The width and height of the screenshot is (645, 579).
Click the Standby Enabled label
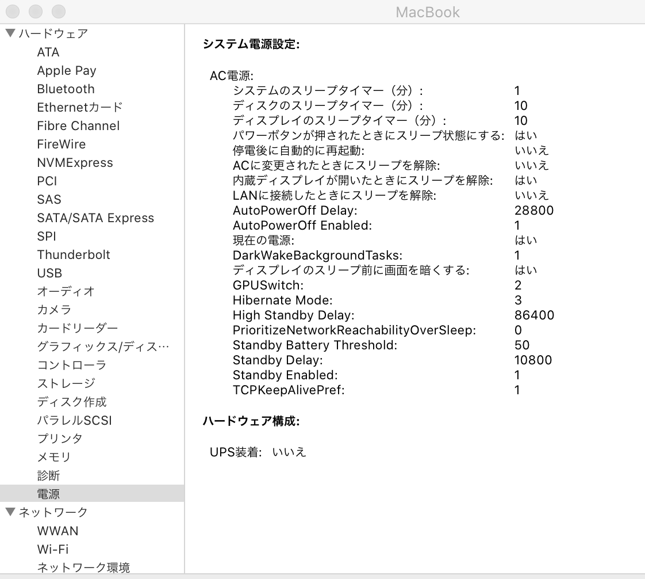point(285,375)
